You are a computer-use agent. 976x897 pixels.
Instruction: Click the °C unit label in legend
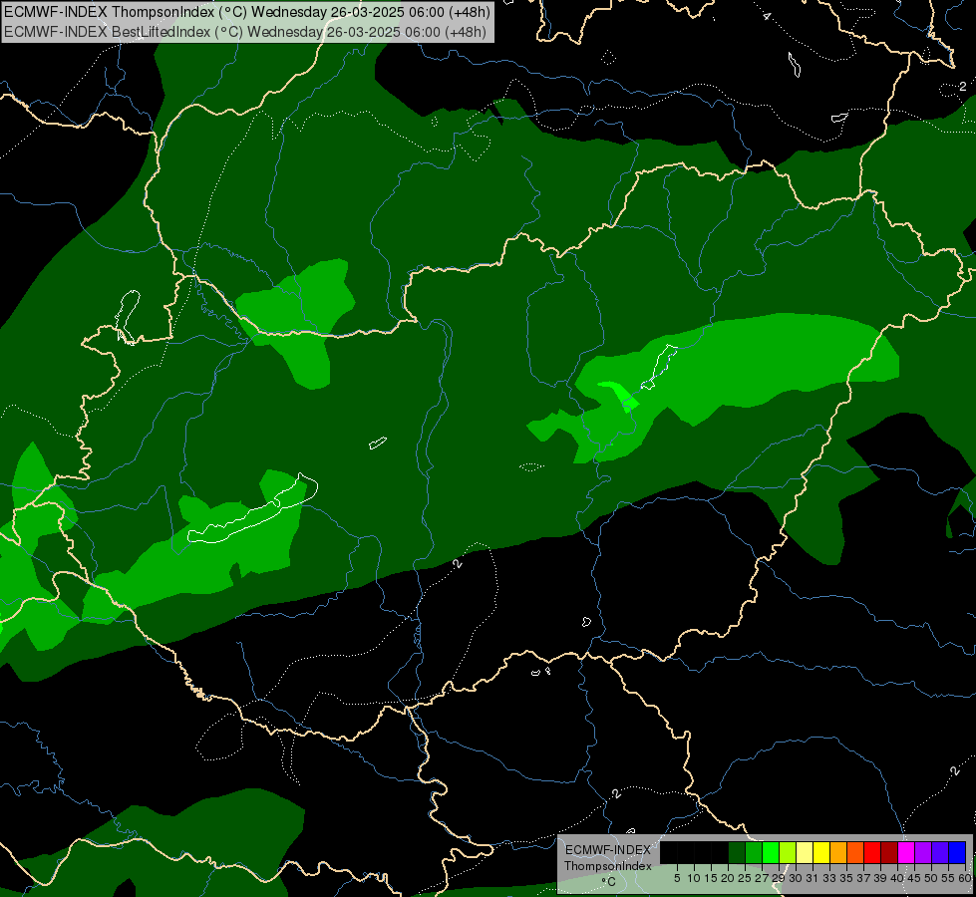[x=609, y=881]
